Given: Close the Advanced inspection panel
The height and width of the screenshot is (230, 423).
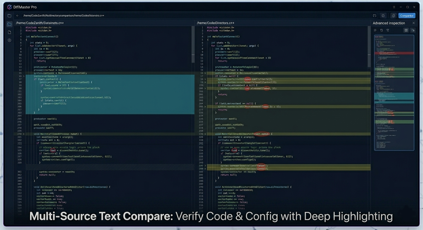Looking at the screenshot, I should [413, 23].
